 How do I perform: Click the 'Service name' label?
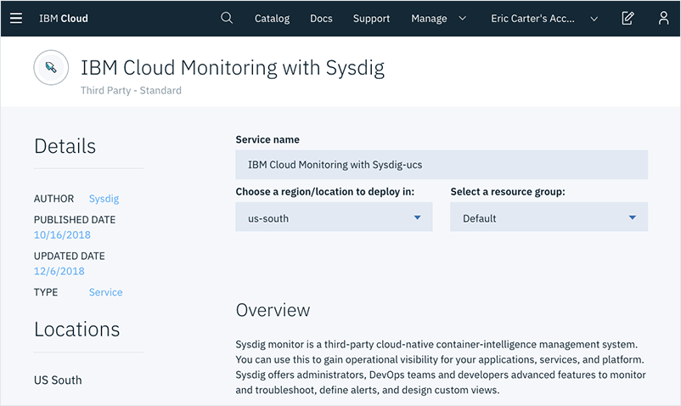(x=267, y=139)
